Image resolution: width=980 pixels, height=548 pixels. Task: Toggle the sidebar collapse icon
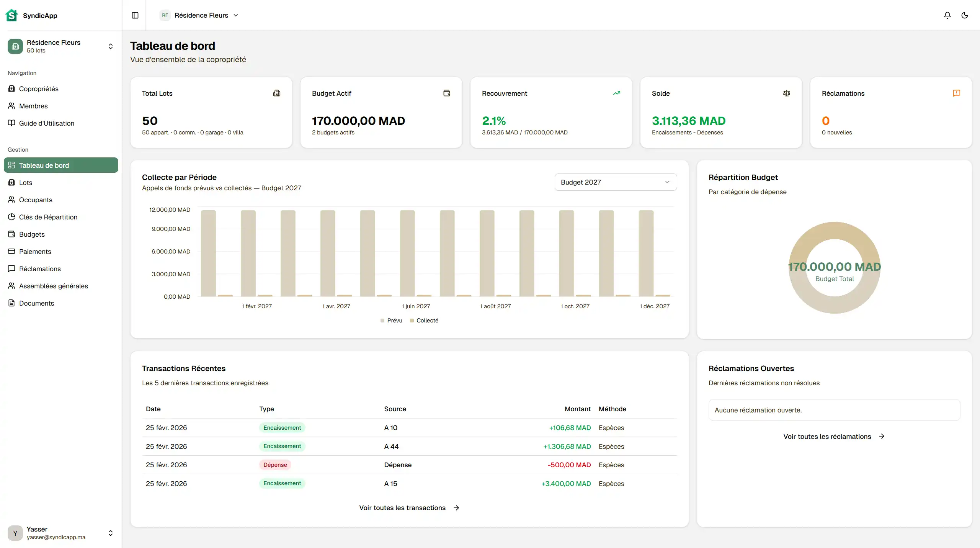coord(135,15)
